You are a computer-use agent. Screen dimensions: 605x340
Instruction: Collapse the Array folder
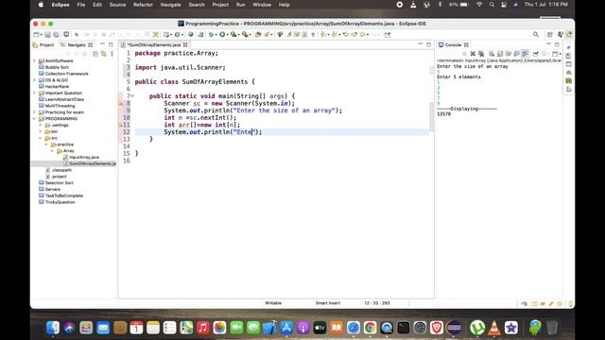point(53,151)
